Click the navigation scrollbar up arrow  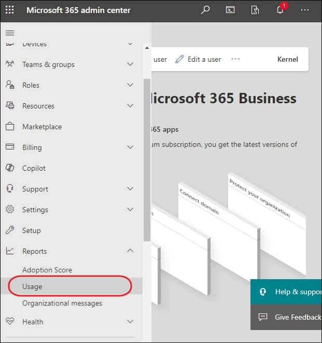(x=147, y=48)
